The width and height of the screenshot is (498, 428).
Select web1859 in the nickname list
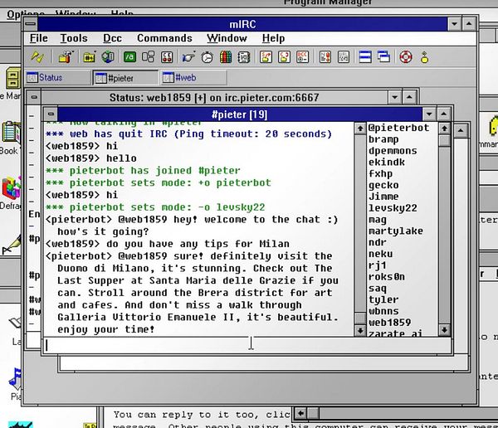[x=389, y=323]
